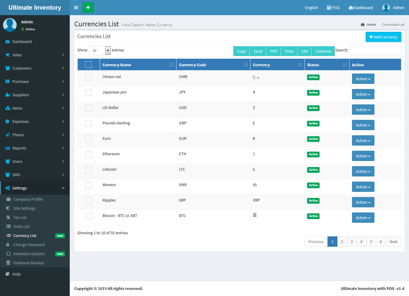Screen dimensions: 409x296
Task: Sort by Currency Code column arrows
Action: [x=246, y=65]
